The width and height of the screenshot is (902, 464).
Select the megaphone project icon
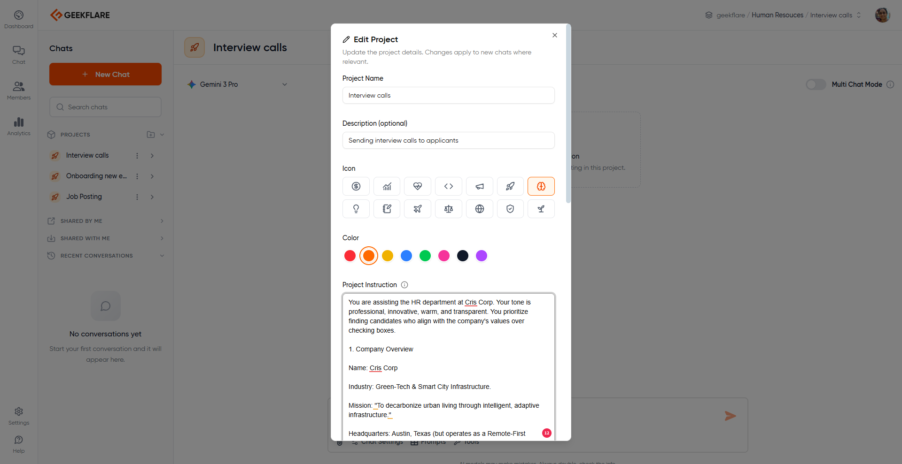(479, 186)
